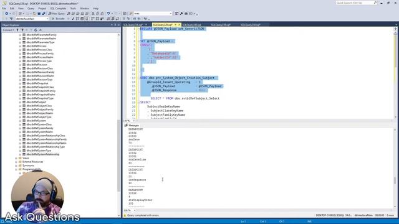This screenshot has width=399, height=224.
Task: Open the Query menu
Action: point(31,8)
